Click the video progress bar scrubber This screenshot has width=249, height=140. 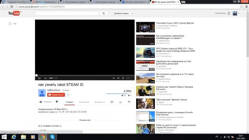[36, 75]
